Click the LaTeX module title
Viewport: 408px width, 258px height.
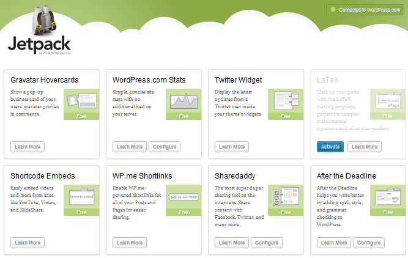pyautogui.click(x=328, y=80)
